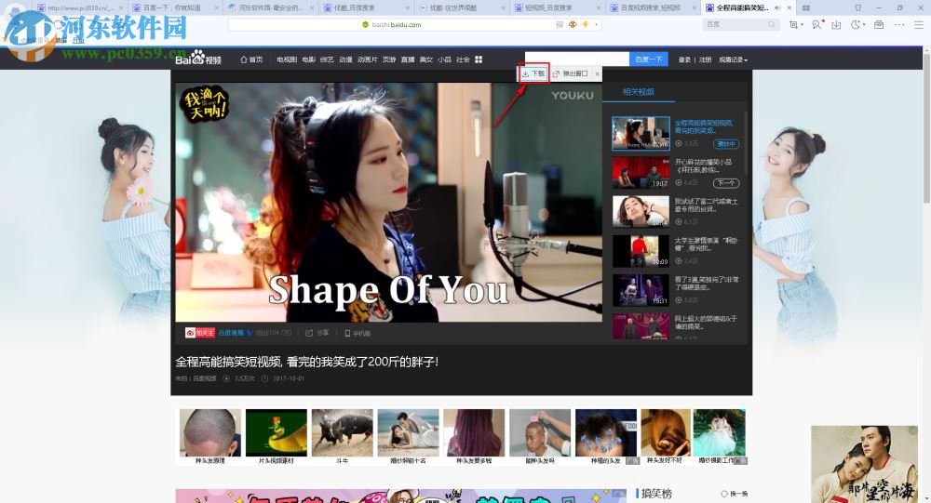Viewport: 931px width, 503px height.
Task: Expand the address bar dropdown arrow
Action: coord(596,24)
